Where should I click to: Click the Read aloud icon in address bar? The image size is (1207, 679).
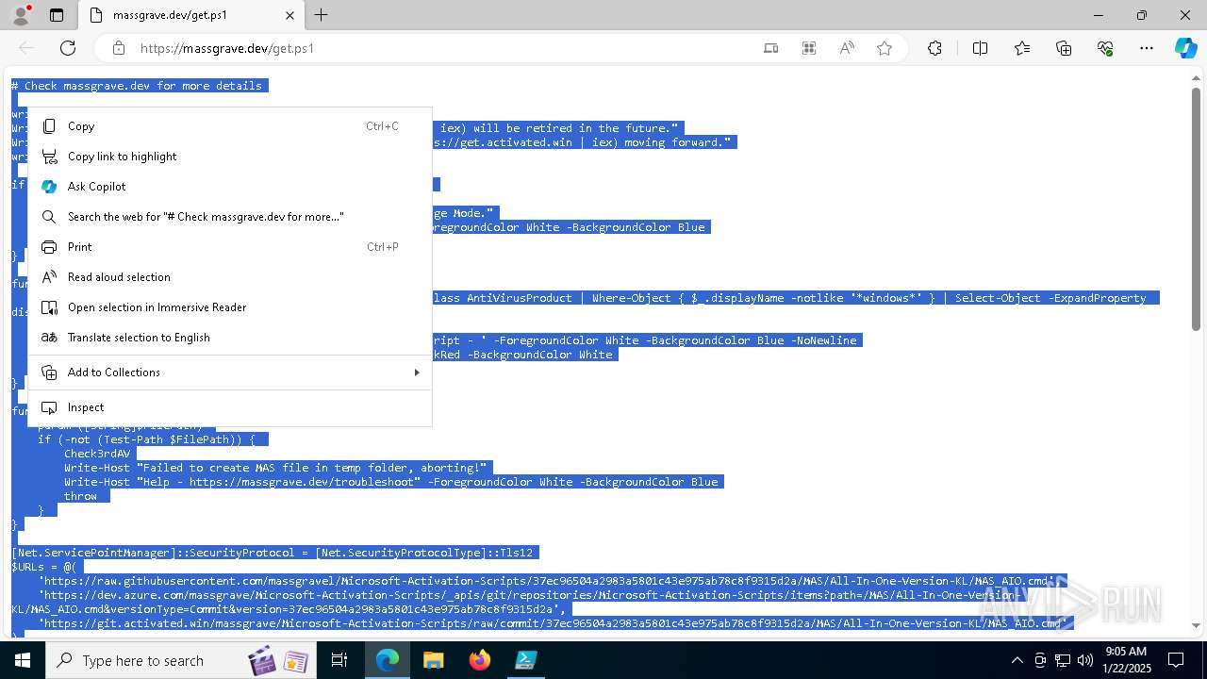pos(847,48)
